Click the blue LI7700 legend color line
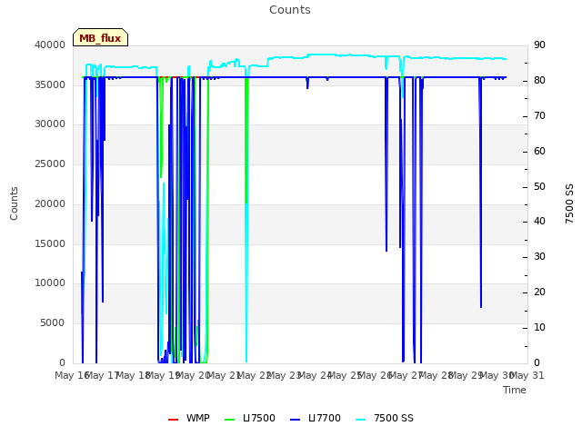This screenshot has height=436, width=582. click(x=295, y=420)
